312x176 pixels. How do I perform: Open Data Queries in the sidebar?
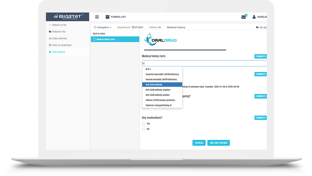coord(59,38)
